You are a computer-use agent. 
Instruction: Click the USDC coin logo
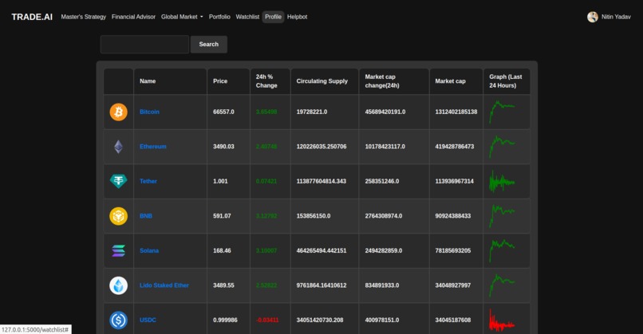119,320
